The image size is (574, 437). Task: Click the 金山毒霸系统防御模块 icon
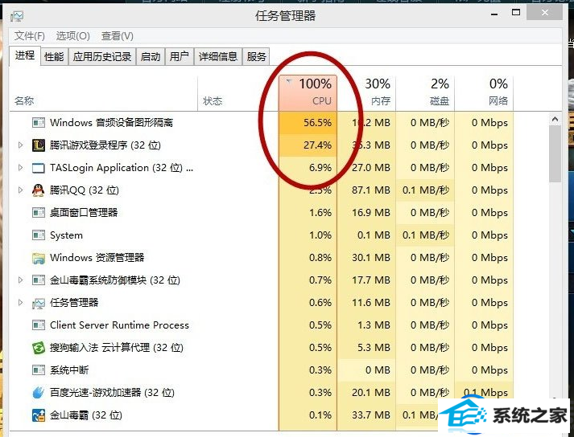coord(39,280)
